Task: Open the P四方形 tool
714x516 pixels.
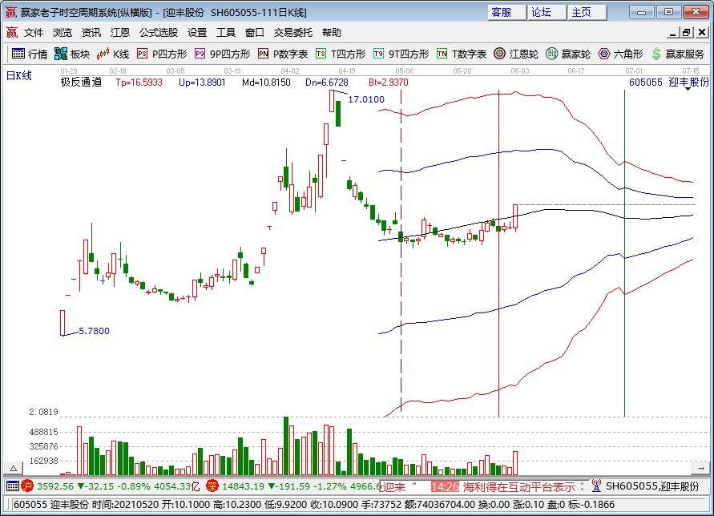Action: [162, 54]
